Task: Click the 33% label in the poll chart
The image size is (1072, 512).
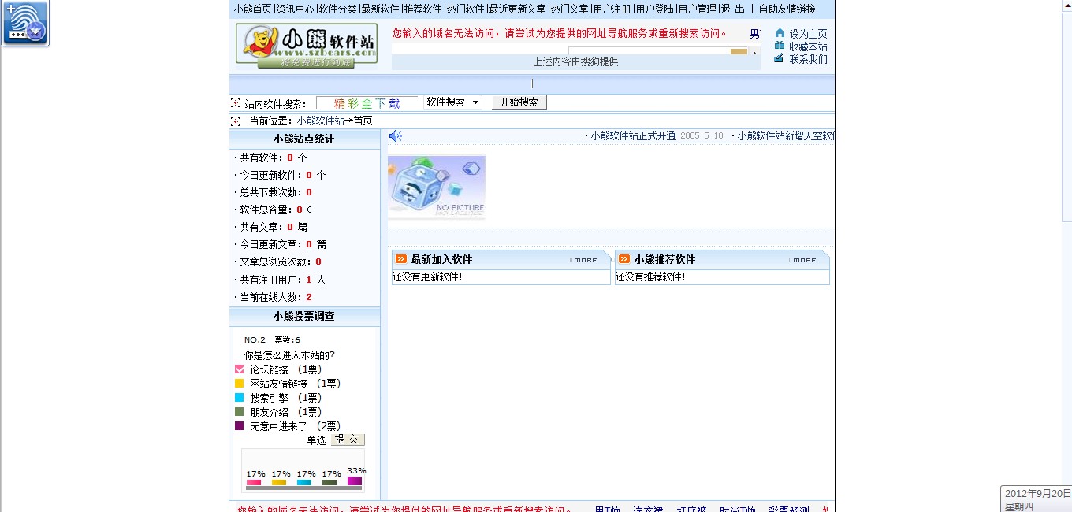Action: [x=356, y=471]
